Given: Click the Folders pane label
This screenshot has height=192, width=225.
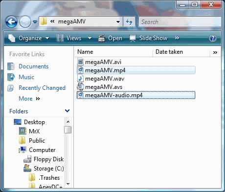Looking at the screenshot, I should (19, 111).
